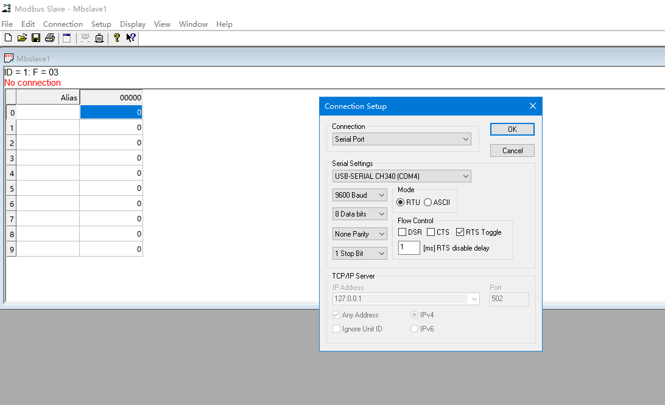Click the Print toolbar icon
Viewport: 665px width, 405px height.
(x=50, y=38)
